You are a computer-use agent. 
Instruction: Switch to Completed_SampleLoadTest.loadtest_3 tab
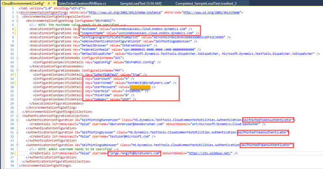pyautogui.click(x=206, y=3)
